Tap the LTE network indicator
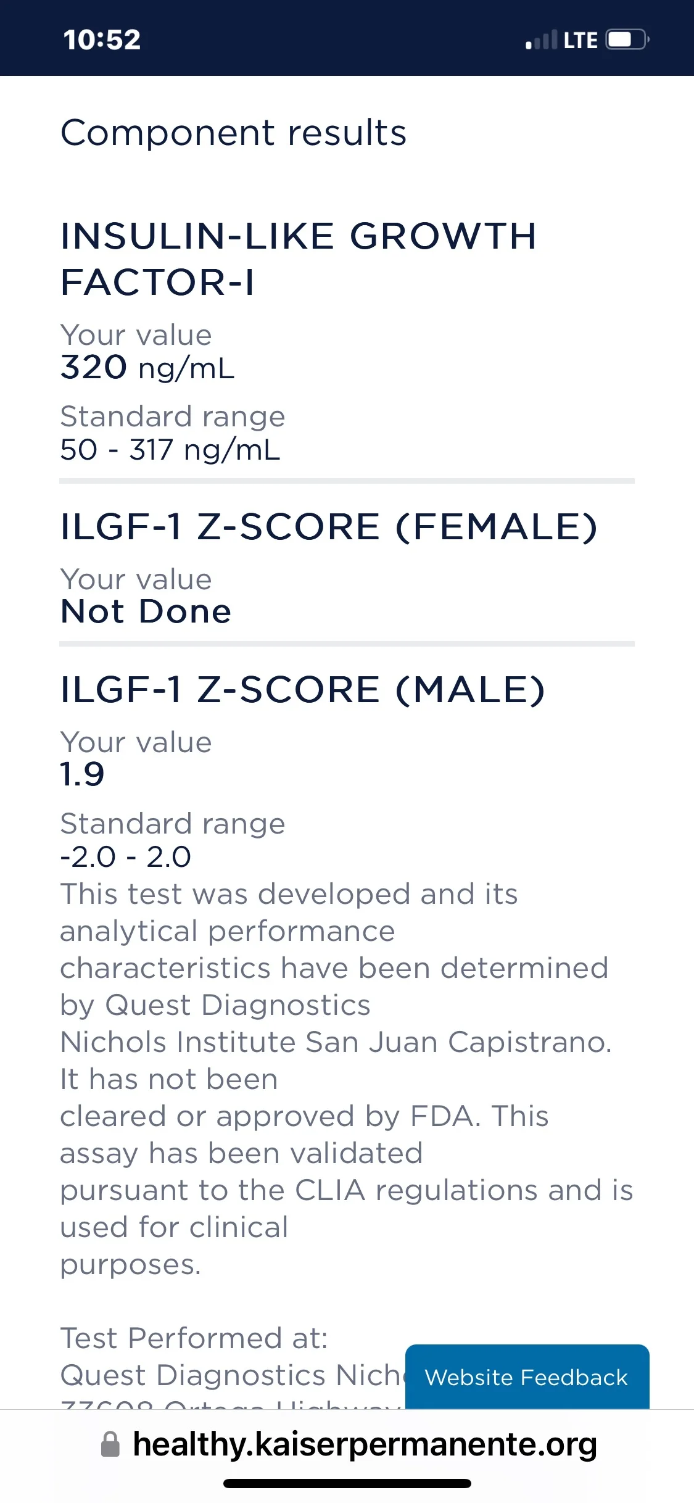This screenshot has width=694, height=1503. (x=580, y=40)
